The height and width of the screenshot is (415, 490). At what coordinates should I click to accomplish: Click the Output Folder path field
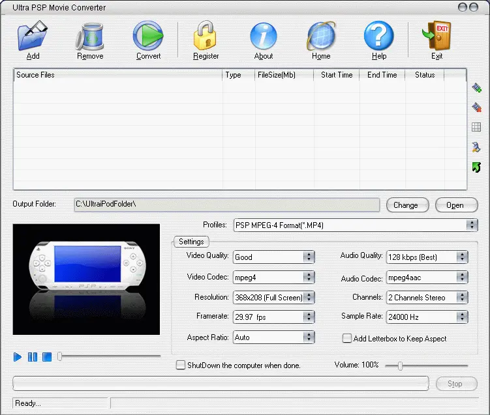(227, 205)
